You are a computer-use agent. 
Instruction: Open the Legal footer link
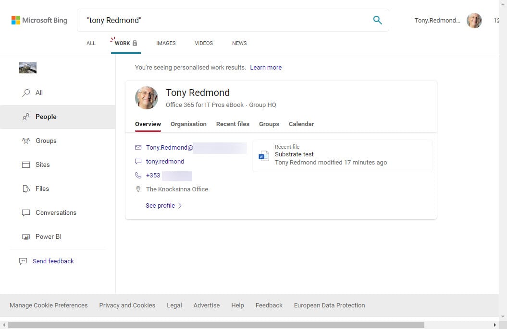click(x=174, y=305)
